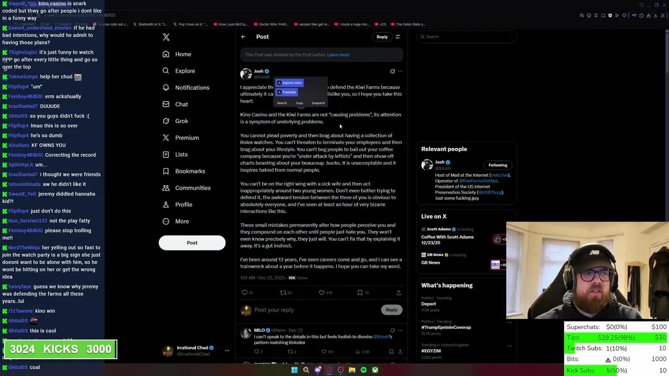Open Josh's profile avatar on the post
The width and height of the screenshot is (669, 376).
(x=246, y=74)
